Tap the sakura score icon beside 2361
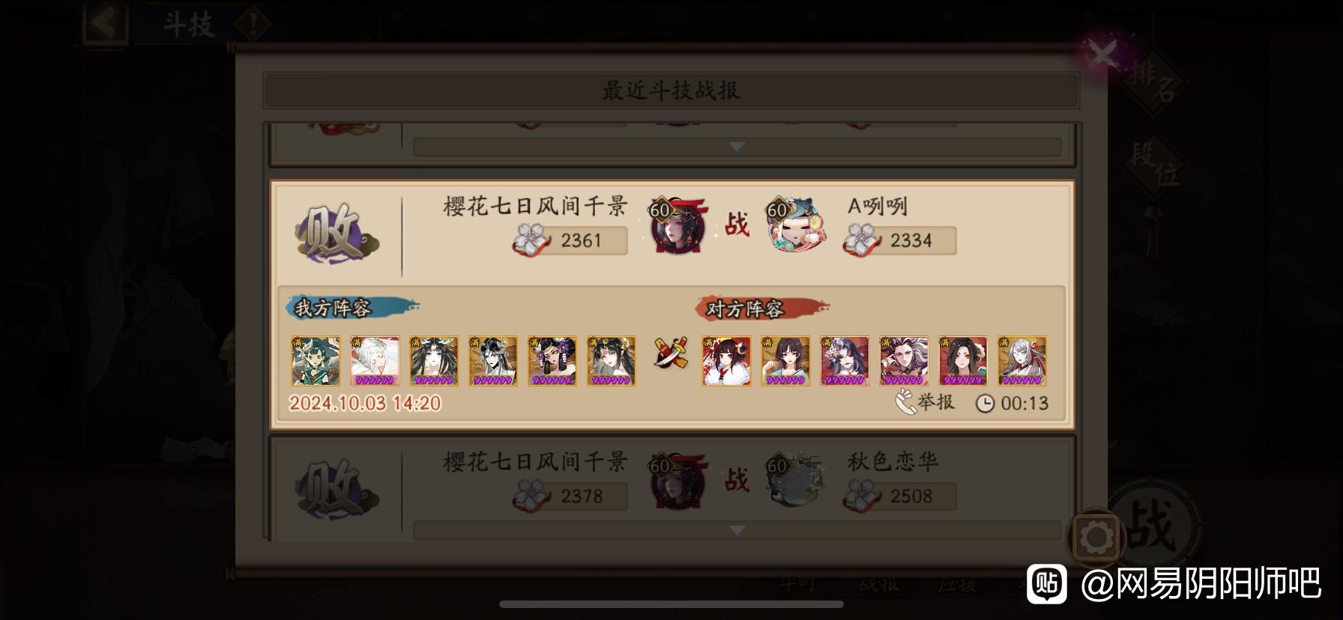The image size is (1343, 620). coord(531,240)
